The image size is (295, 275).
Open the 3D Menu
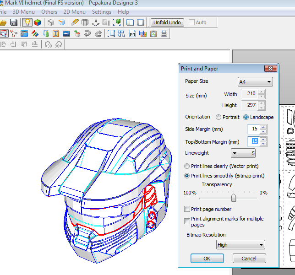[x=23, y=12]
